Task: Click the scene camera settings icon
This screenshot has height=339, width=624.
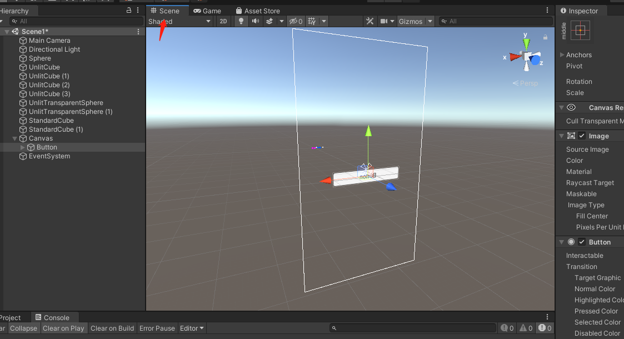Action: click(x=384, y=21)
